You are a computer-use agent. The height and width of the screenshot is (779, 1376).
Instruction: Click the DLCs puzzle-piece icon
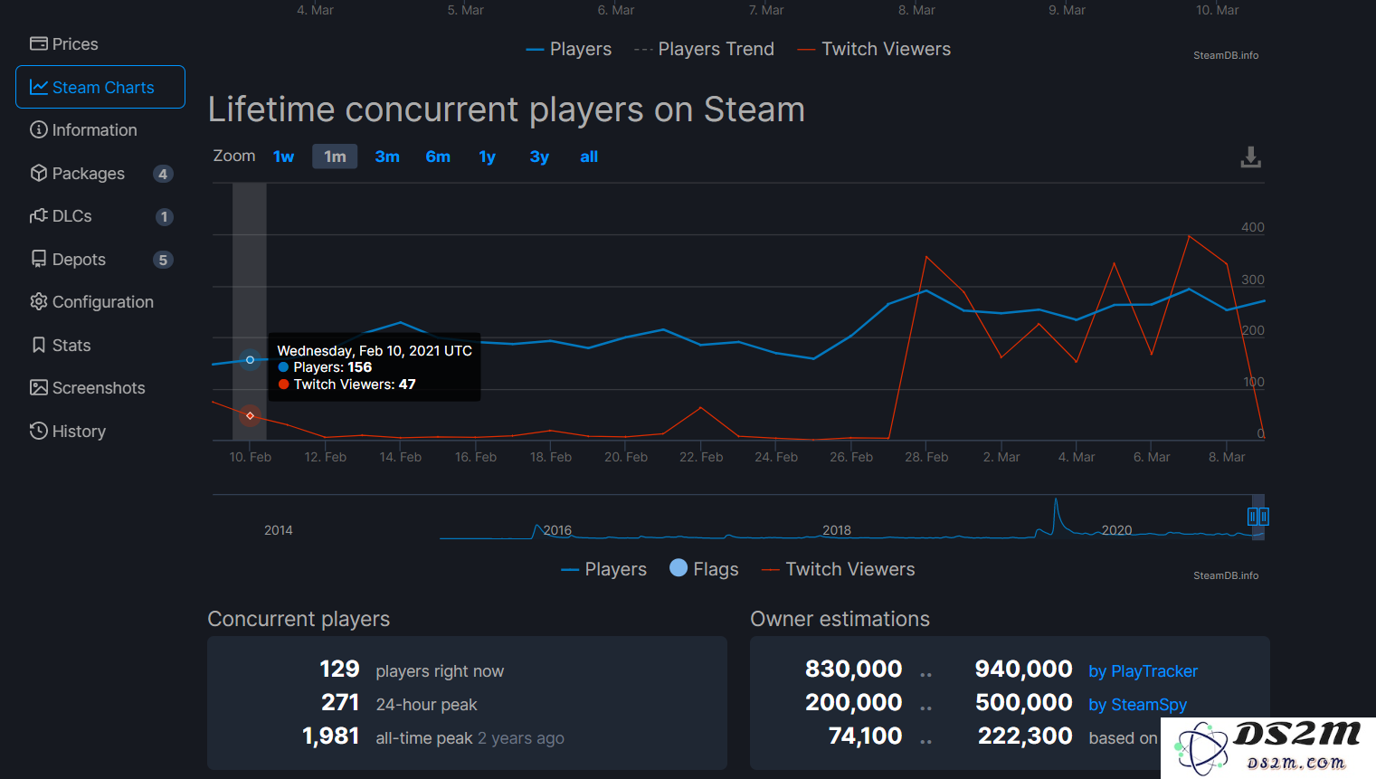point(38,215)
